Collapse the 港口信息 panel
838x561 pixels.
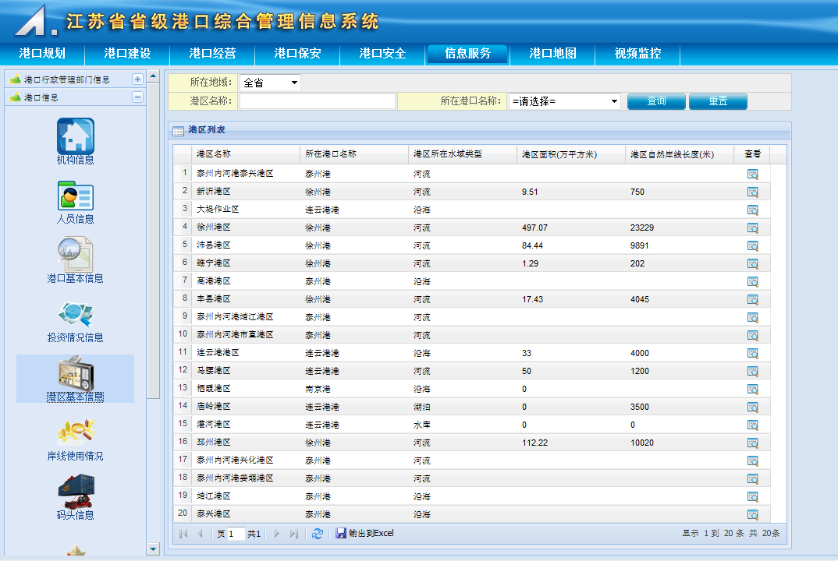(137, 97)
